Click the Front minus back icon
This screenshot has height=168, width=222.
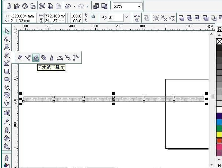coord(214,18)
